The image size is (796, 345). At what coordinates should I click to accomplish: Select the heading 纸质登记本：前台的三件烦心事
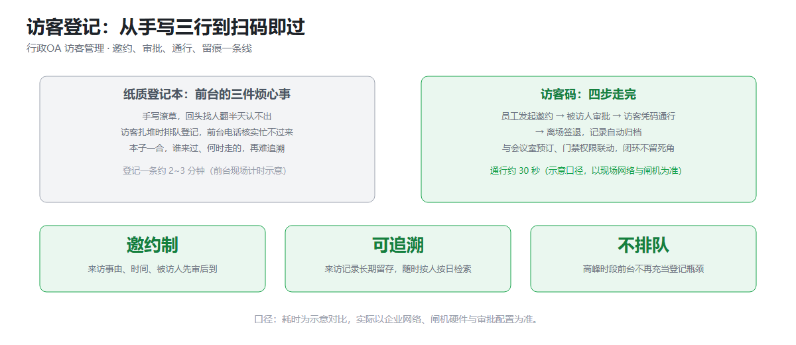[207, 94]
